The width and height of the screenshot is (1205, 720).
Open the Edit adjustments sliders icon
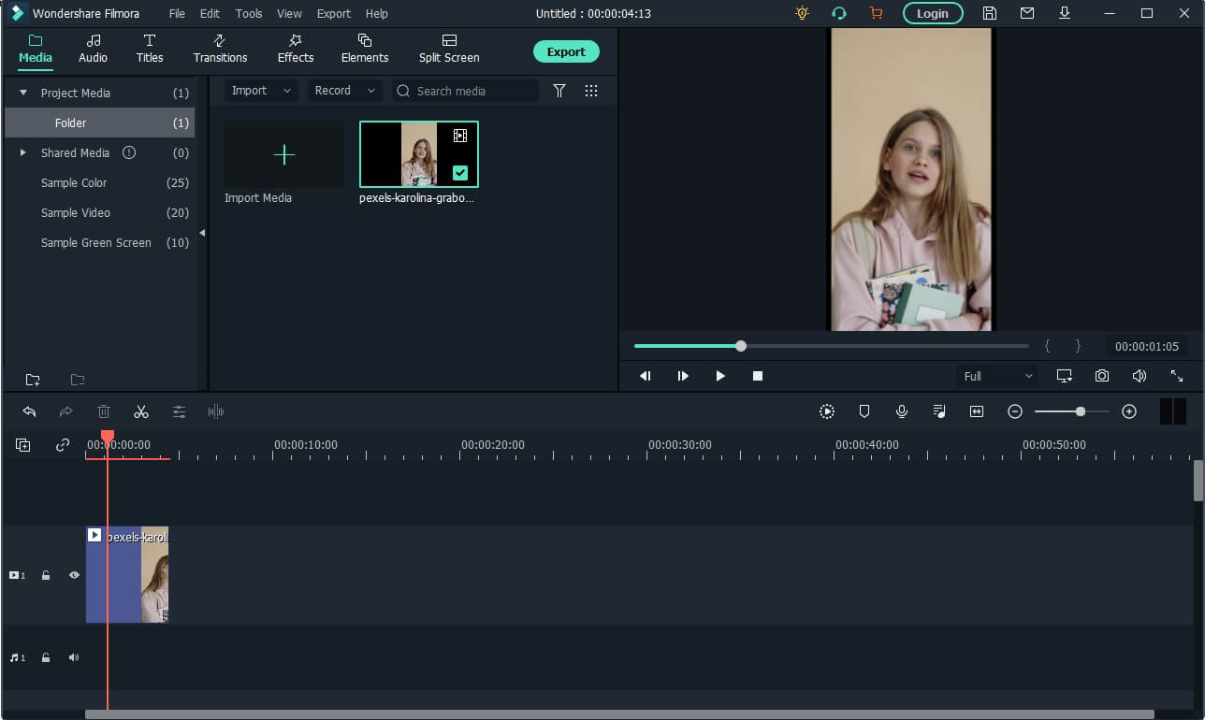point(179,411)
